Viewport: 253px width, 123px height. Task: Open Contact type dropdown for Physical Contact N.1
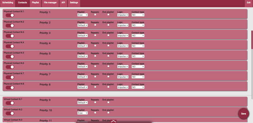tap(138, 15)
